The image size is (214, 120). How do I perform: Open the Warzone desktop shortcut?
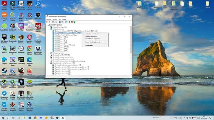[x=21, y=5]
